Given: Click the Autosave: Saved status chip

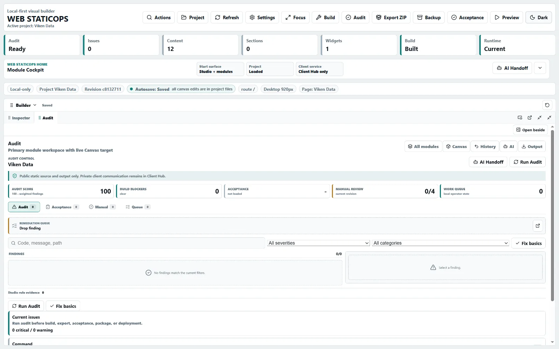Looking at the screenshot, I should point(181,89).
